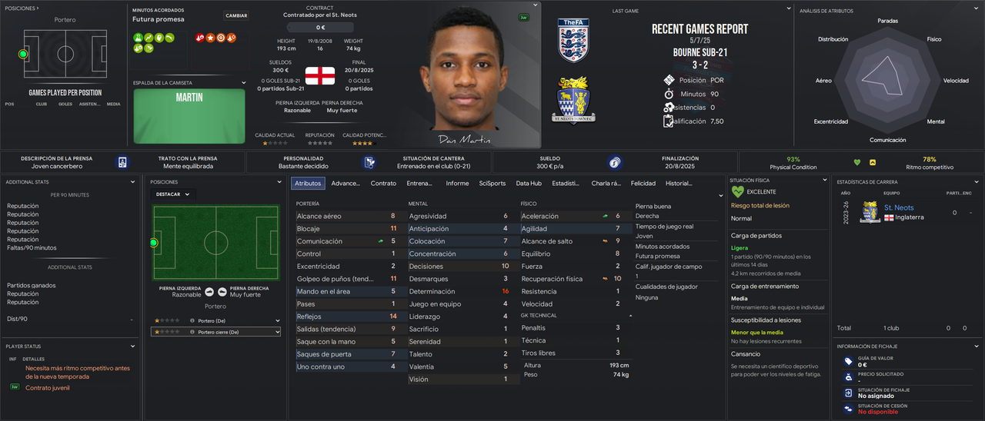Click the youth academy situation icon
985x421 pixels.
pyautogui.click(x=369, y=162)
